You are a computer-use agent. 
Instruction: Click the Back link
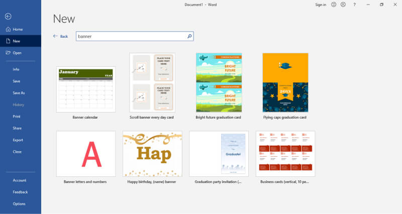[x=64, y=36]
